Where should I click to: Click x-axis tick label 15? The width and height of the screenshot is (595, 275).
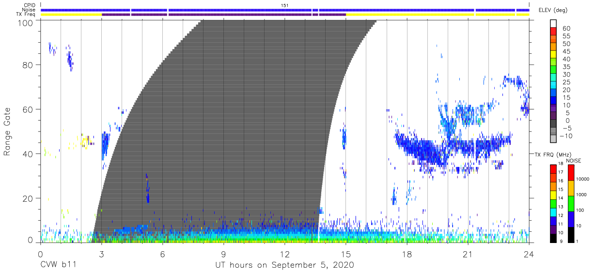(346, 254)
